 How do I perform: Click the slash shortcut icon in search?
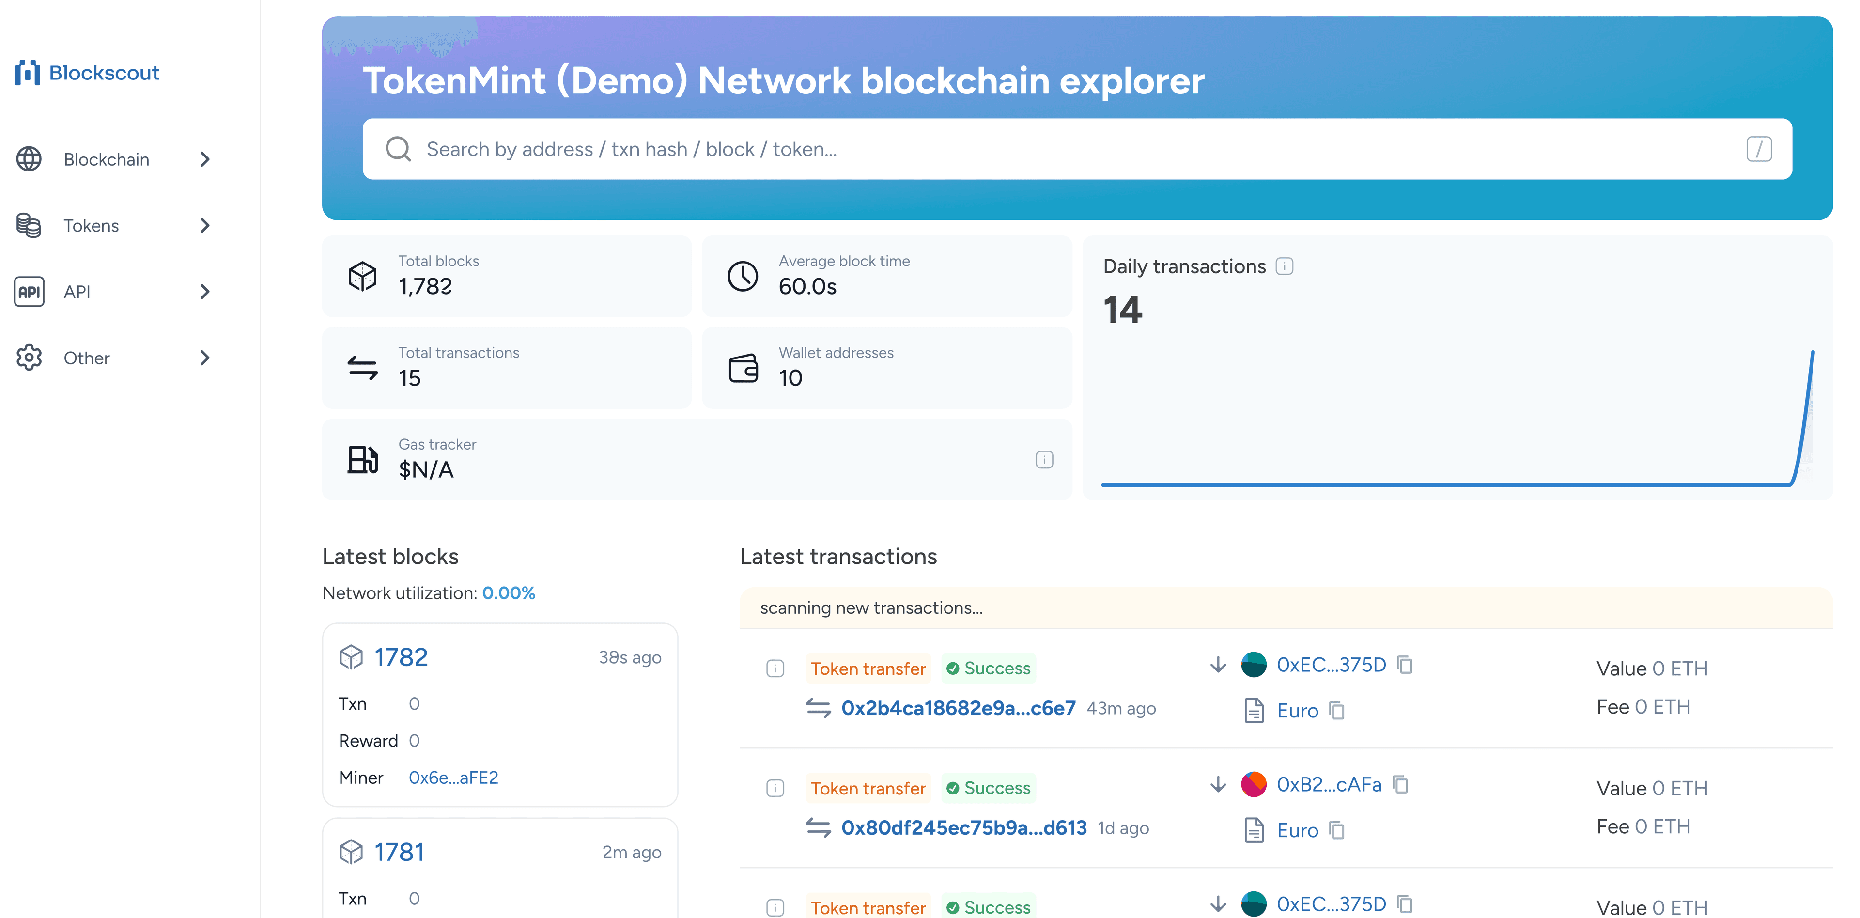click(1759, 149)
